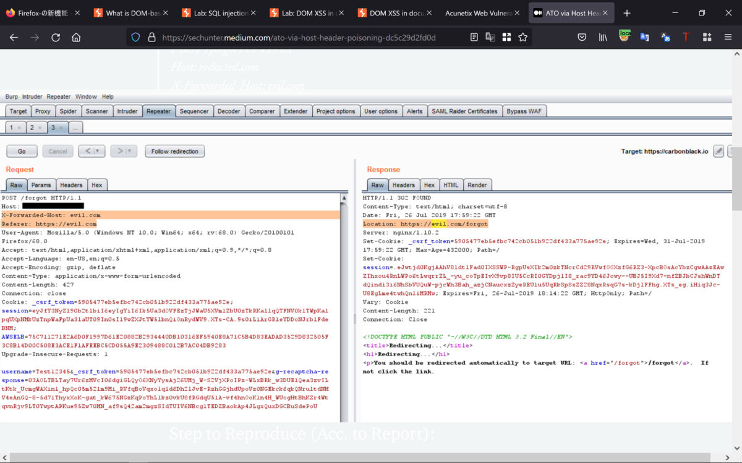
Task: Add a new Repeater tab with the ellipsis tab
Action: tap(75, 128)
